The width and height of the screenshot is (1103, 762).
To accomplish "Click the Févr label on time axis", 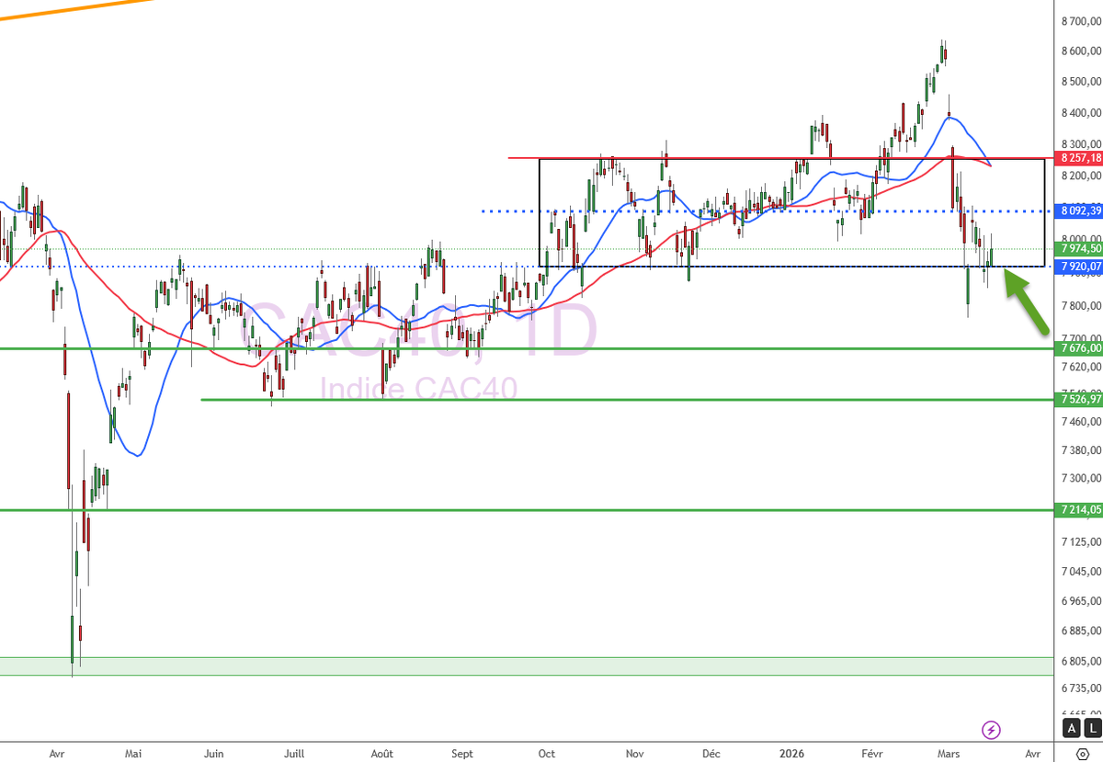I will click(x=871, y=755).
